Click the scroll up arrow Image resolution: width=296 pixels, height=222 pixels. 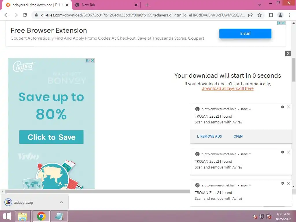[x=293, y=23]
